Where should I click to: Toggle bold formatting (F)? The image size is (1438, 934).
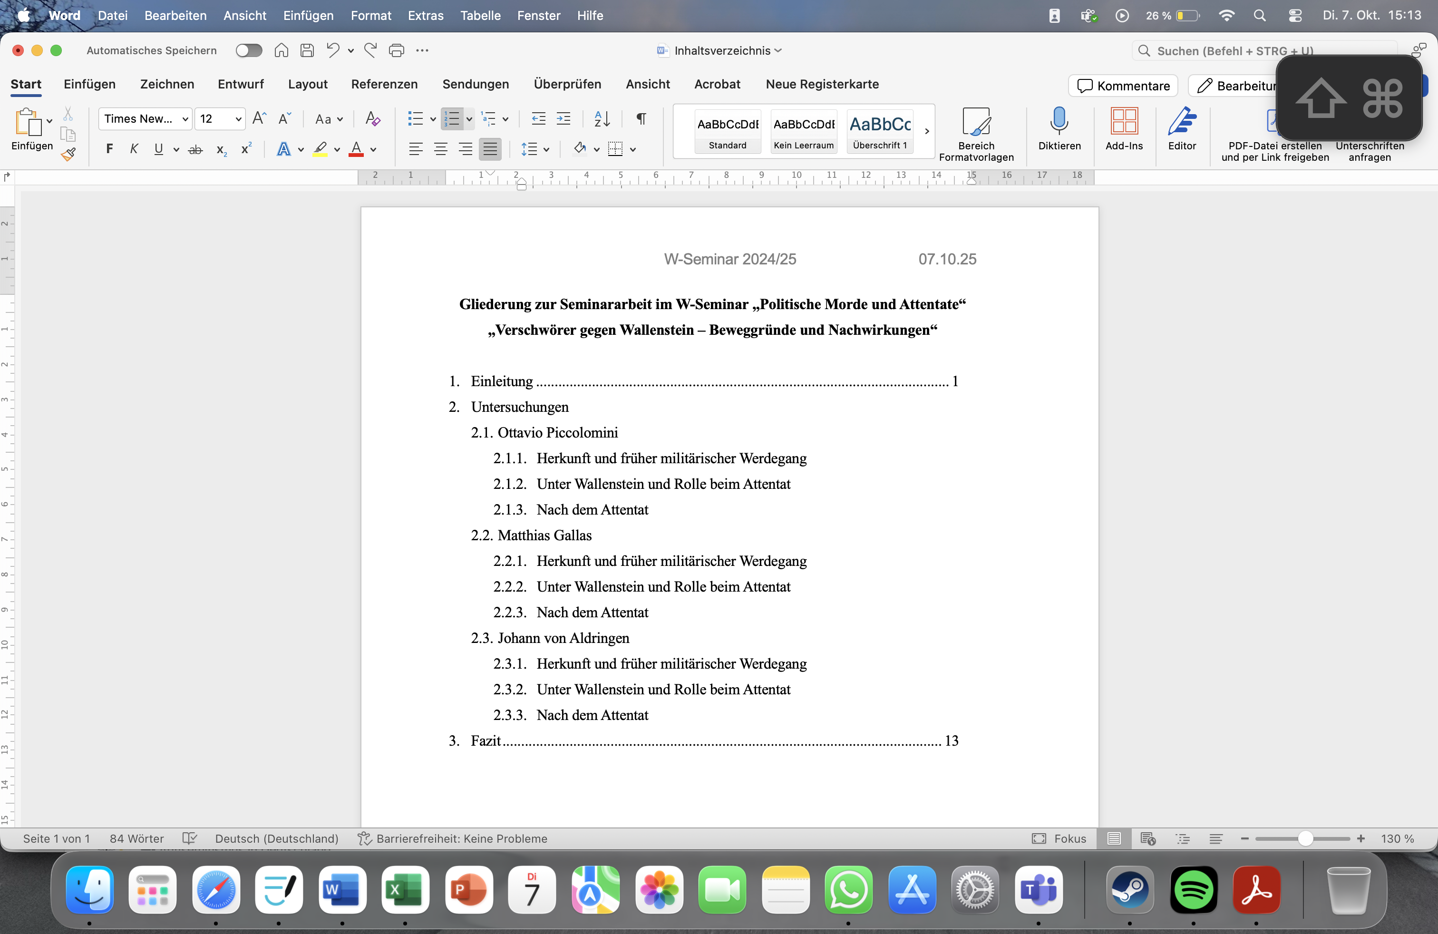pyautogui.click(x=109, y=149)
